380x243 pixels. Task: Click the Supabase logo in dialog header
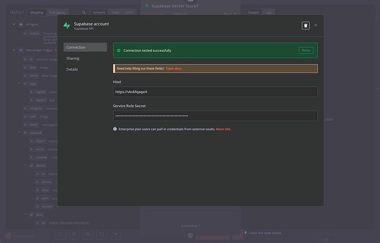point(67,26)
